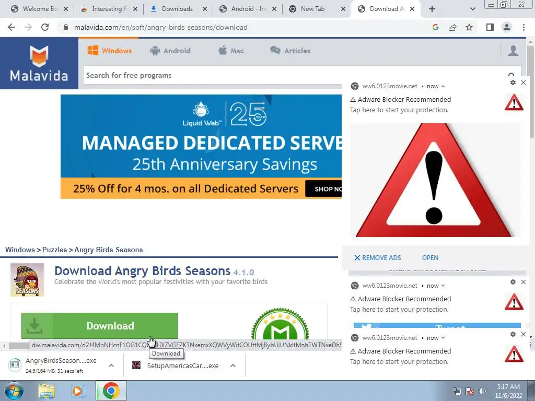Viewport: 535px width, 401px height.
Task: Open settings of the middle notification
Action: point(513,282)
